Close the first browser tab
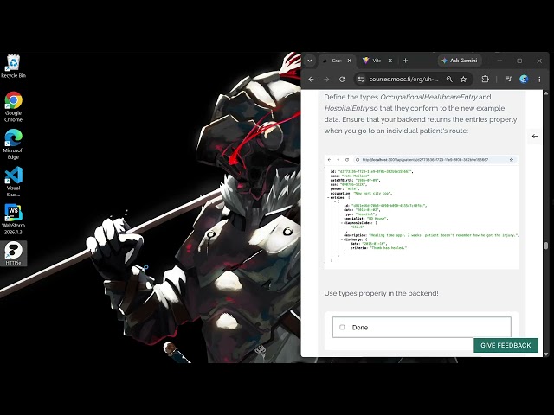This screenshot has width=554, height=415. (x=350, y=61)
